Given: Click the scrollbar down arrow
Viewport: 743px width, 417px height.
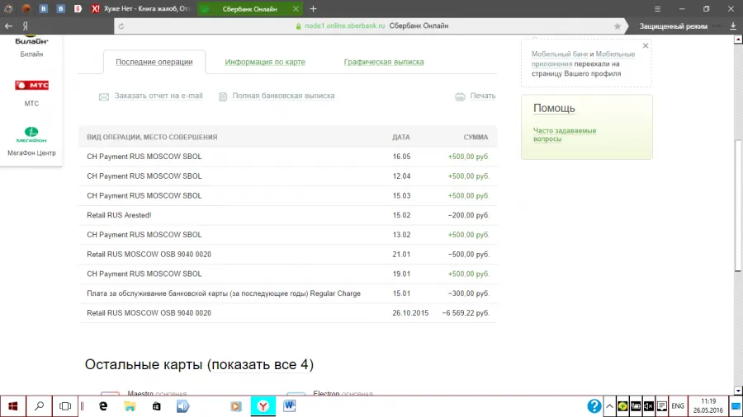Looking at the screenshot, I should click(738, 391).
